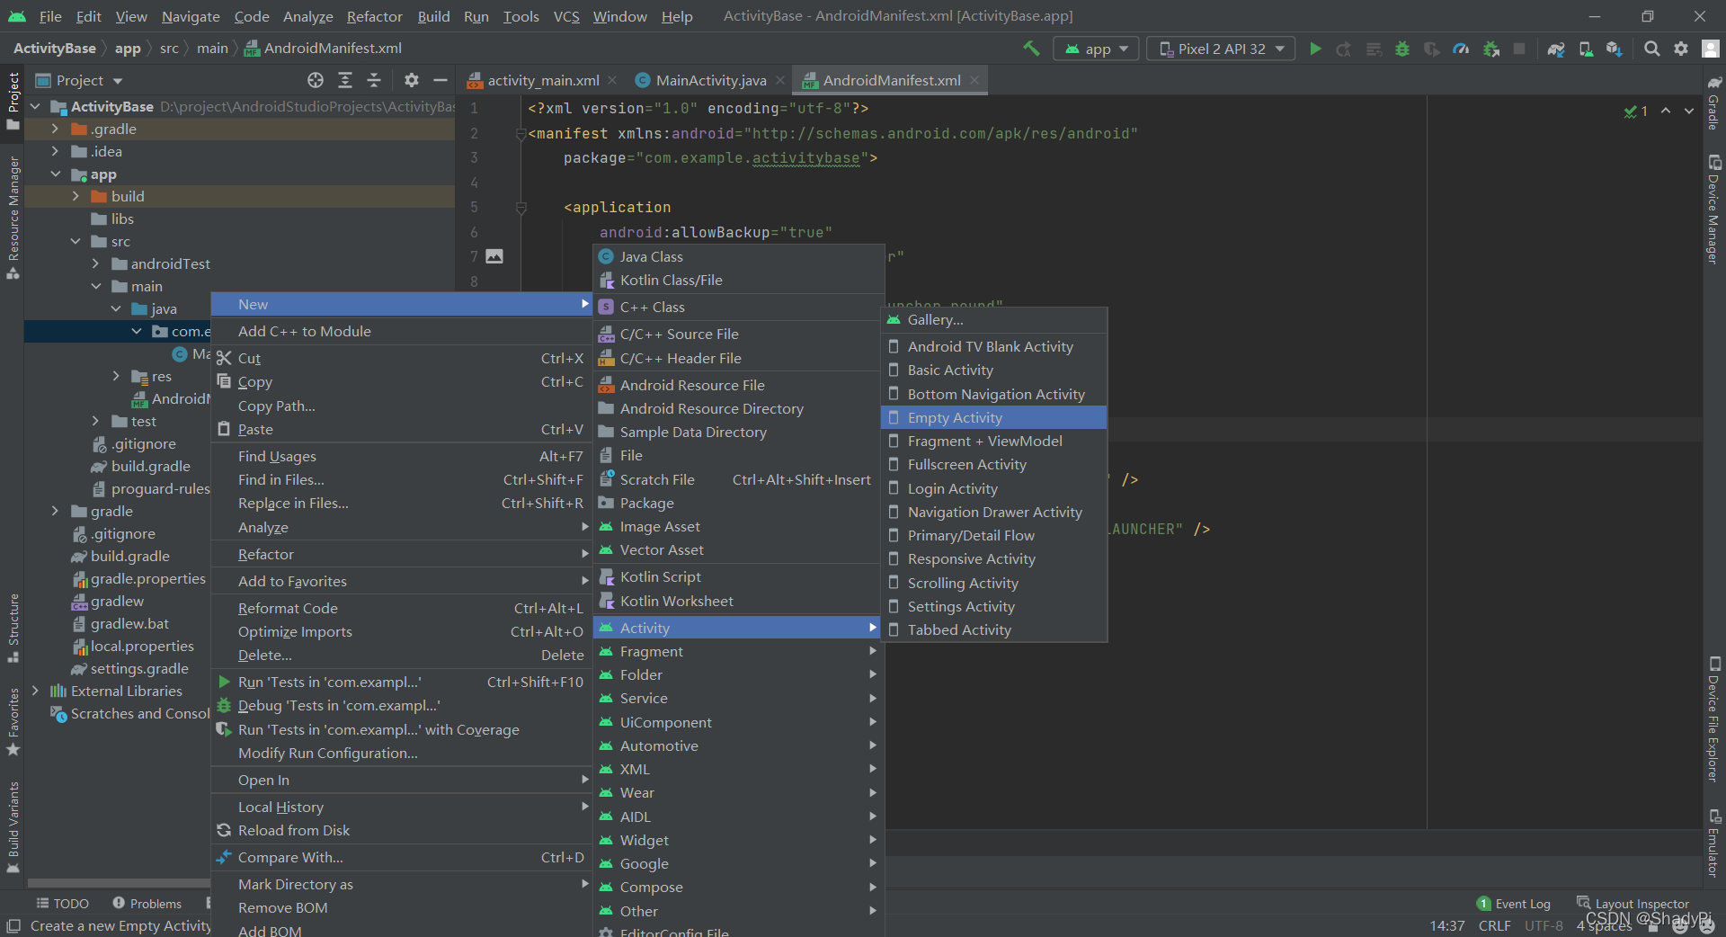Viewport: 1726px width, 937px height.
Task: Collapse all in Project panel
Action: tap(374, 80)
